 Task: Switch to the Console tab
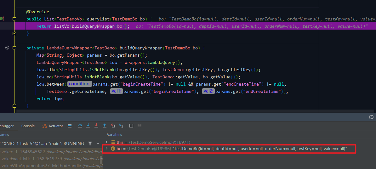(28, 126)
